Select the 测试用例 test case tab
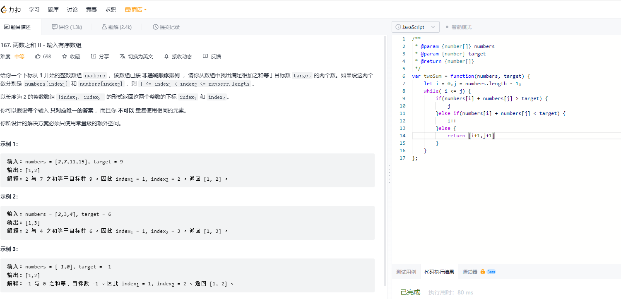Viewport: 621px width, 299px height. [406, 272]
